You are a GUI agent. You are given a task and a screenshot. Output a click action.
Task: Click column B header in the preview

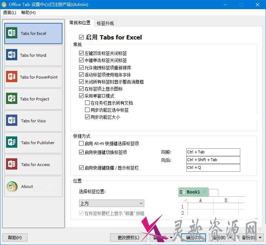tap(226, 200)
